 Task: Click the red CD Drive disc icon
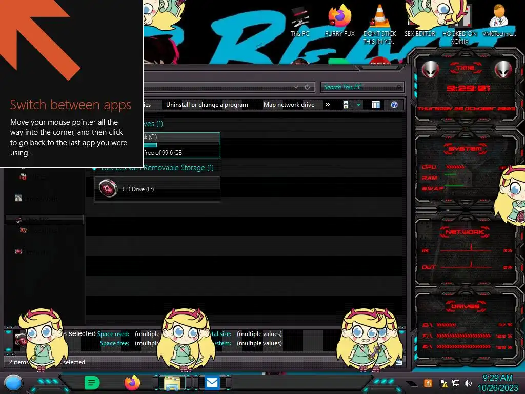(x=109, y=189)
